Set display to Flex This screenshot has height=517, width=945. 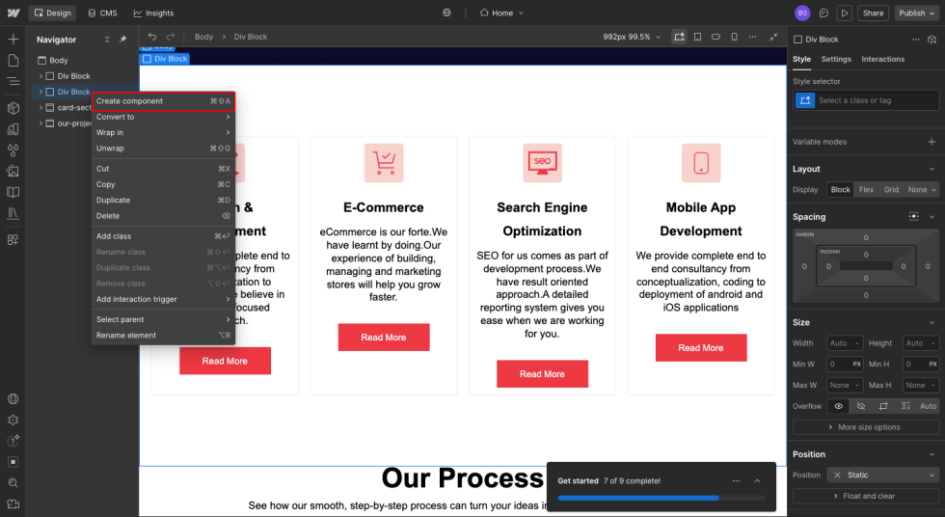(866, 189)
